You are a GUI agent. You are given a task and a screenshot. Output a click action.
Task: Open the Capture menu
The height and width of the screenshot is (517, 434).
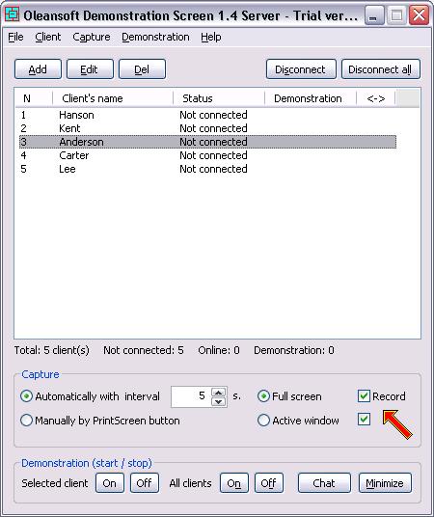tap(92, 37)
